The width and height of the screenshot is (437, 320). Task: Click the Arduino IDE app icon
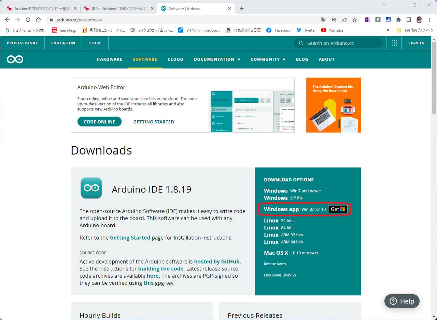pyautogui.click(x=91, y=188)
